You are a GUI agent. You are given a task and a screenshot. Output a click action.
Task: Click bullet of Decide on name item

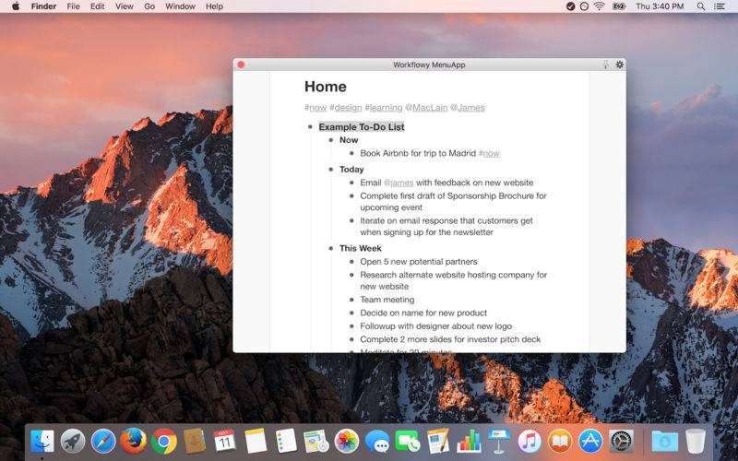click(351, 313)
